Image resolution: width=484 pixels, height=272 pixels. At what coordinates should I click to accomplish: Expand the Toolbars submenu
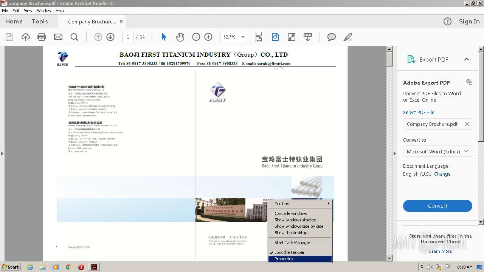pyautogui.click(x=300, y=204)
